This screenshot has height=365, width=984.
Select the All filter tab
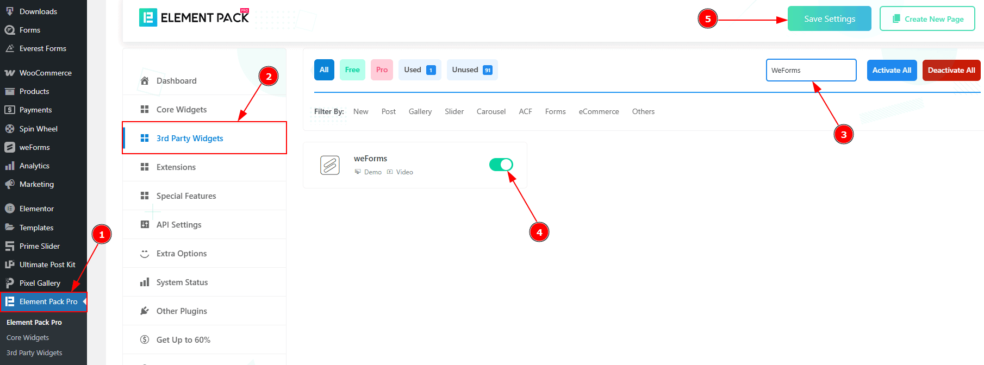pos(324,70)
